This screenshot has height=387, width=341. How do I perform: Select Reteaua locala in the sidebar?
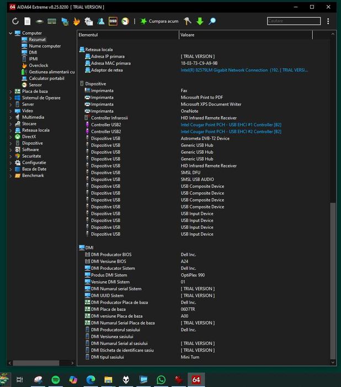[x=35, y=130]
